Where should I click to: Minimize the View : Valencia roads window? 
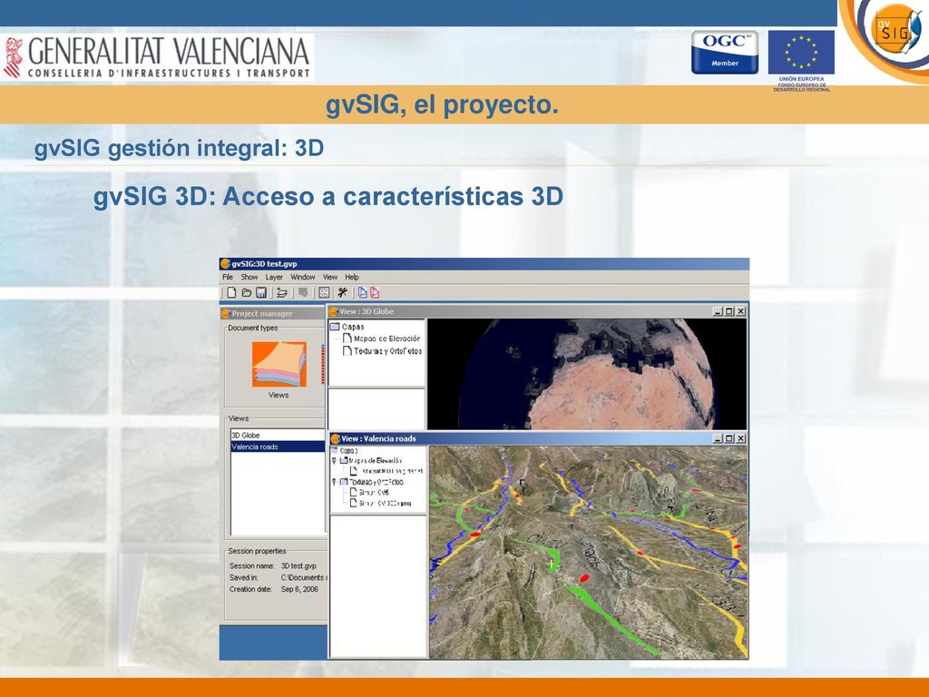click(719, 438)
